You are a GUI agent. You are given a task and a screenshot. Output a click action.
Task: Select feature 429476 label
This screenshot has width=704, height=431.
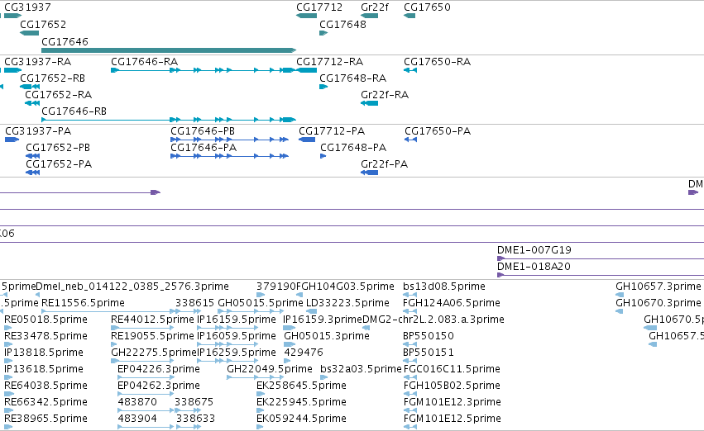[x=304, y=352]
